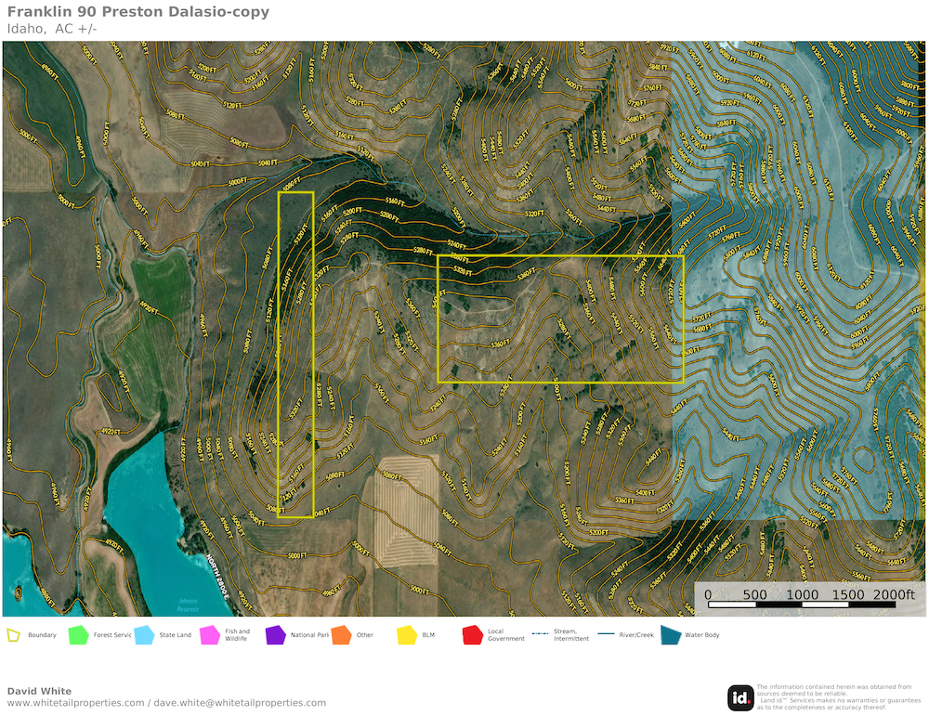Click inside the large rectangular yellow boundary parcel

tap(560, 318)
